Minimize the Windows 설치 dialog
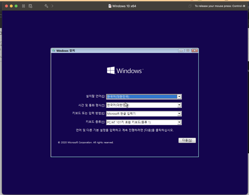This screenshot has height=195, width=249. point(181,51)
